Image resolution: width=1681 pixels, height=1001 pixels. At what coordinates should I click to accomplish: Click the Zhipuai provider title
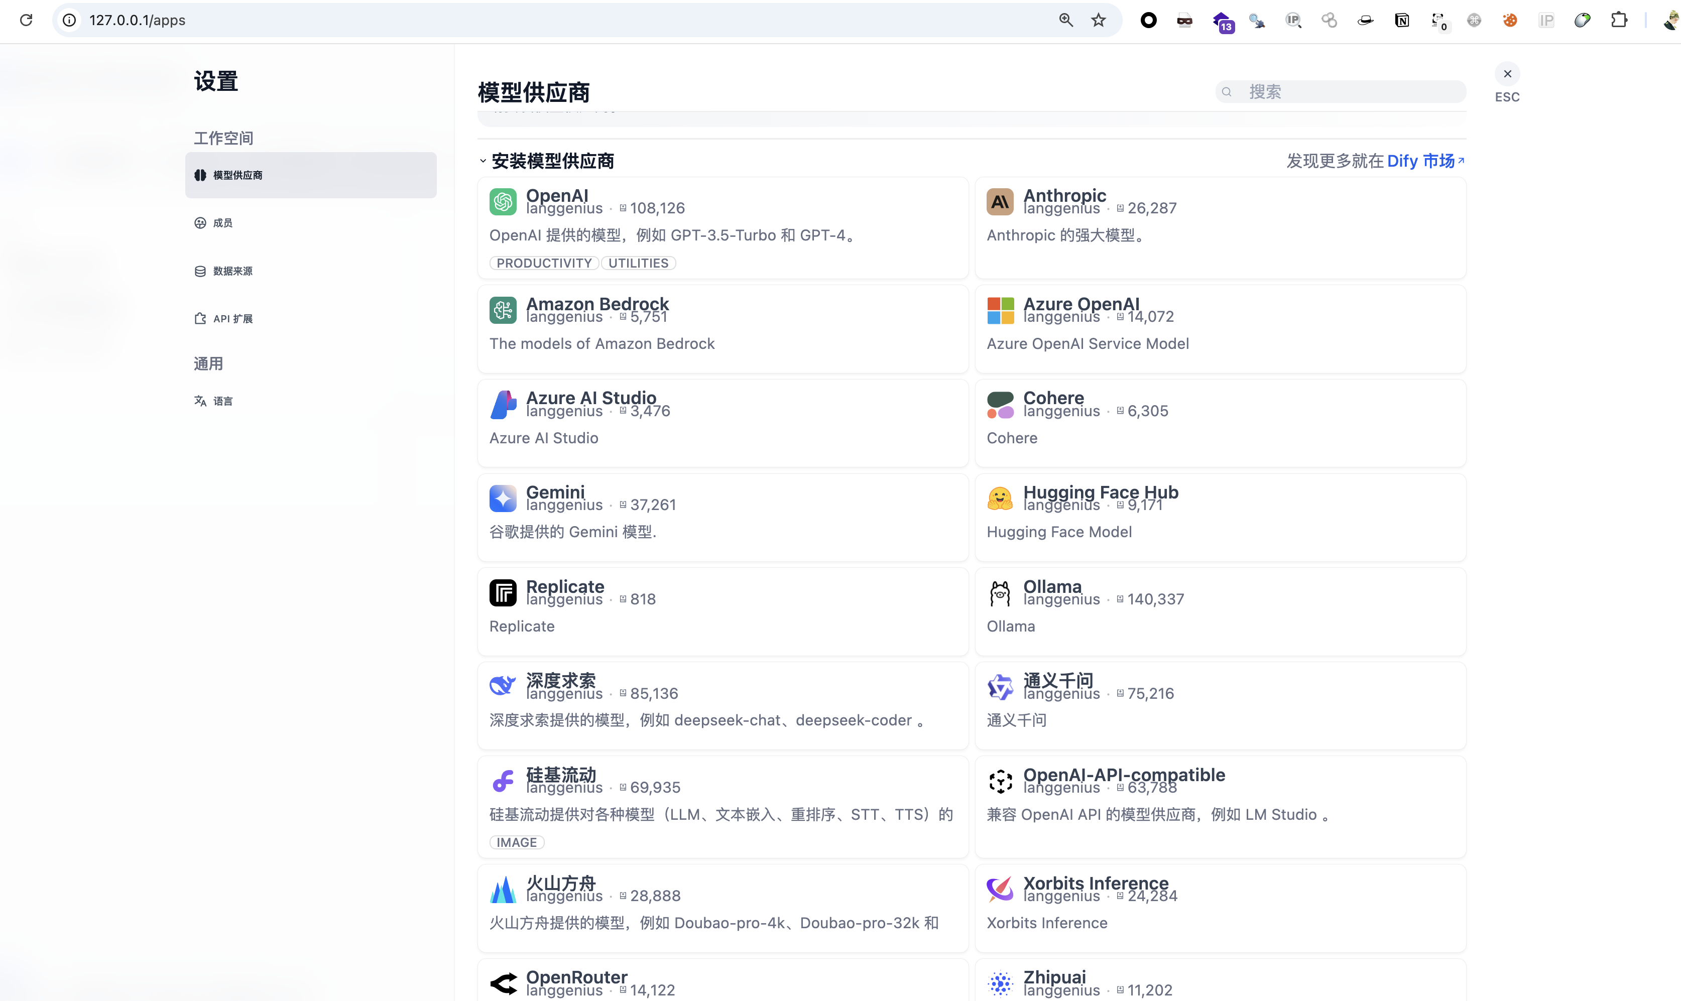pyautogui.click(x=1054, y=977)
